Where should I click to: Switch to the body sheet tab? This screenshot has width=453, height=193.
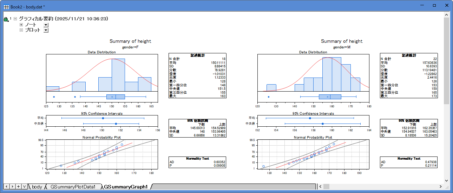click(37, 187)
